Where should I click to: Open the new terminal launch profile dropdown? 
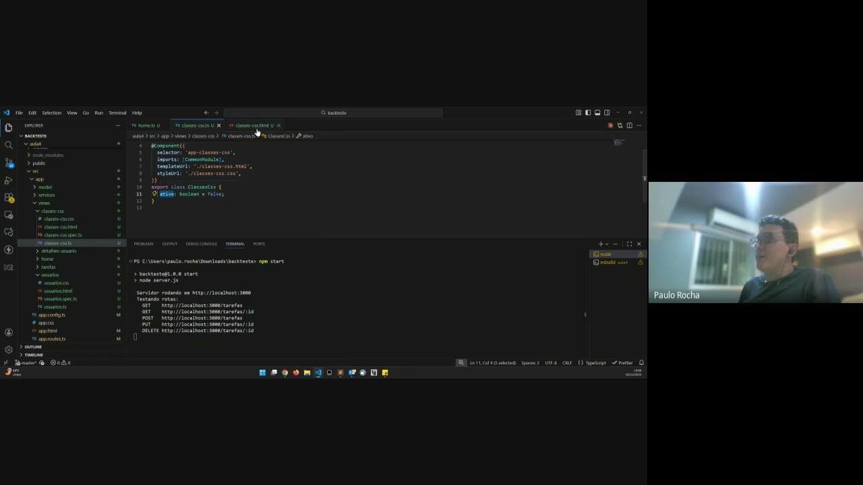607,244
